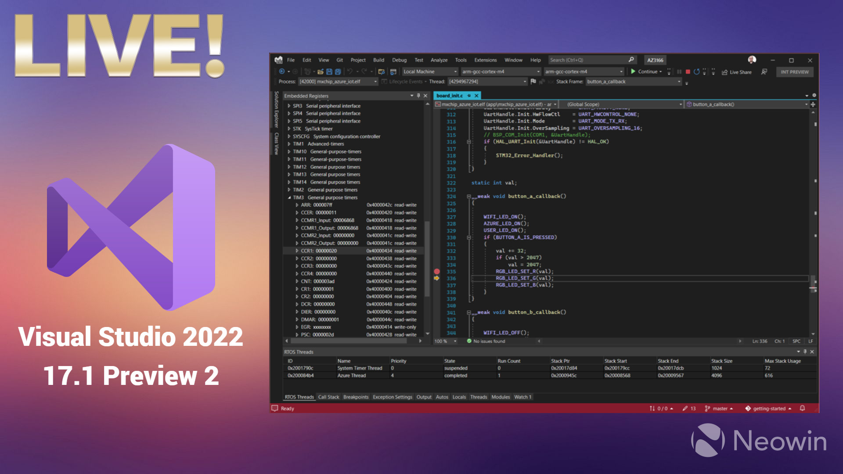Collapse the TIM3 General purpose timers node
This screenshot has width=843, height=474.
point(289,197)
